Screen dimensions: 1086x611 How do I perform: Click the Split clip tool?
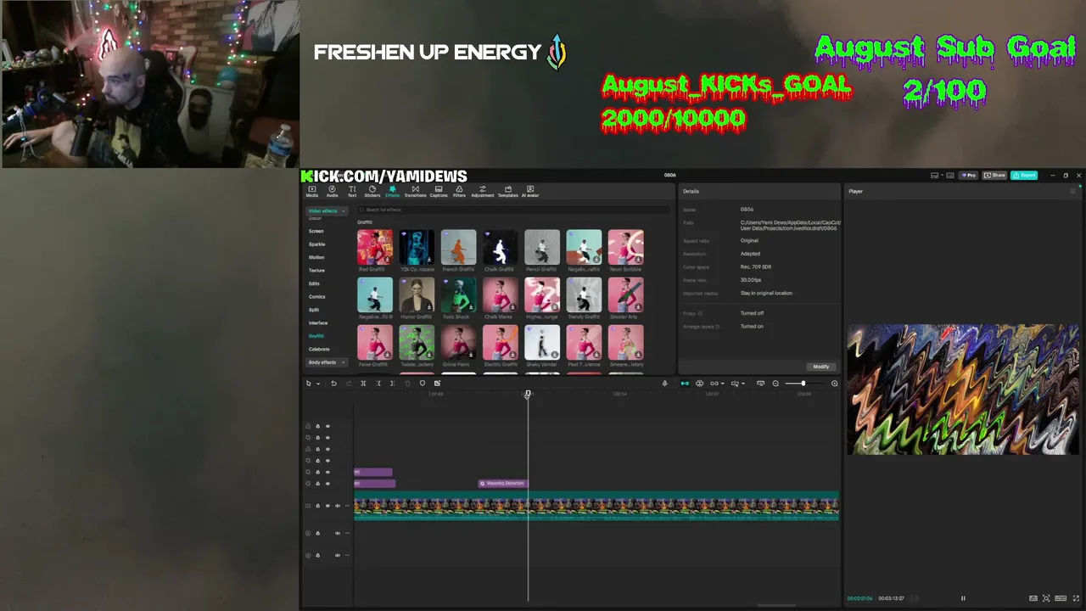point(363,384)
